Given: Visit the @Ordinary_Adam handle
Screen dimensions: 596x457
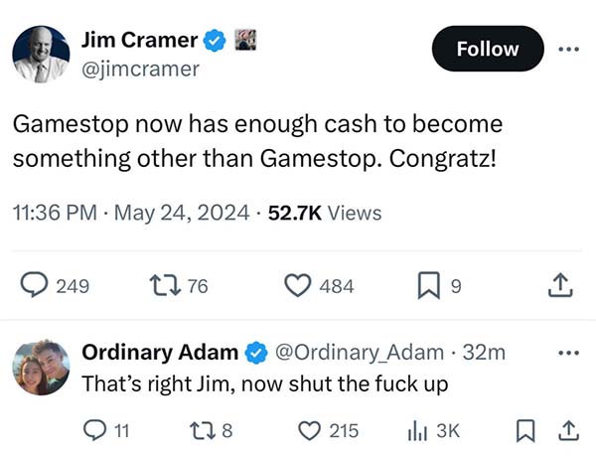Looking at the screenshot, I should 360,352.
